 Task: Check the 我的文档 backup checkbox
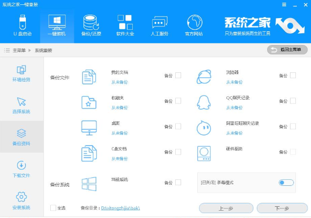point(178,75)
